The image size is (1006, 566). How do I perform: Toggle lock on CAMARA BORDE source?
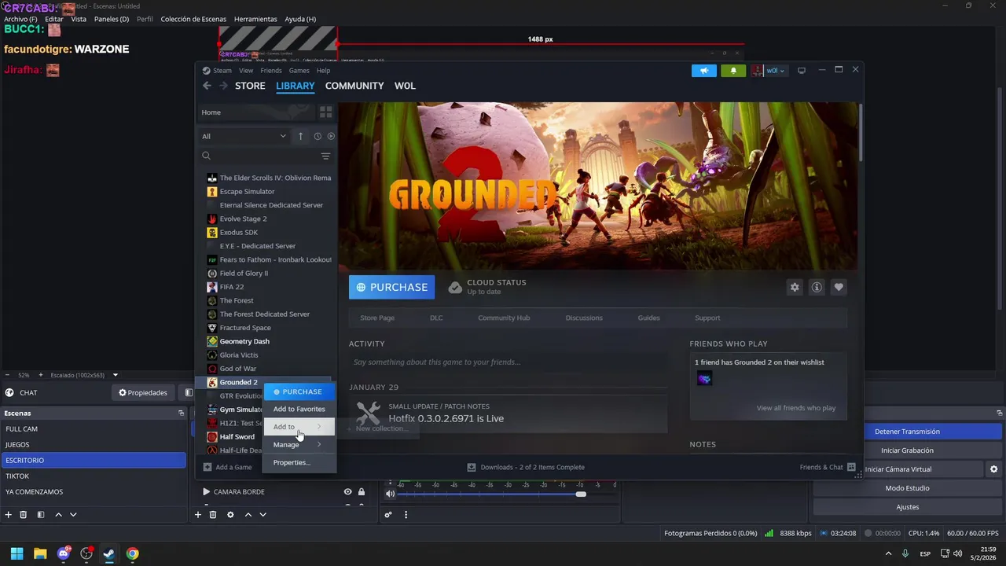pos(362,492)
